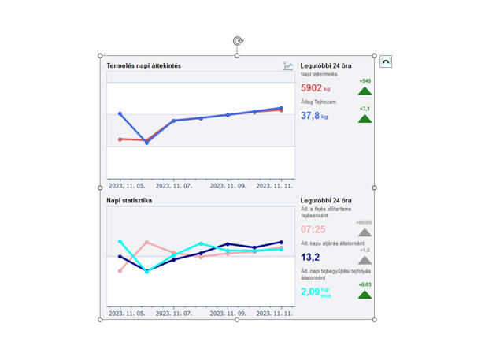Click the green +549 trend arrow

click(x=365, y=91)
